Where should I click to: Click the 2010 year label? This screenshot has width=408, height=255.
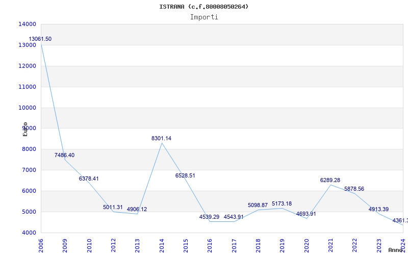(89, 246)
